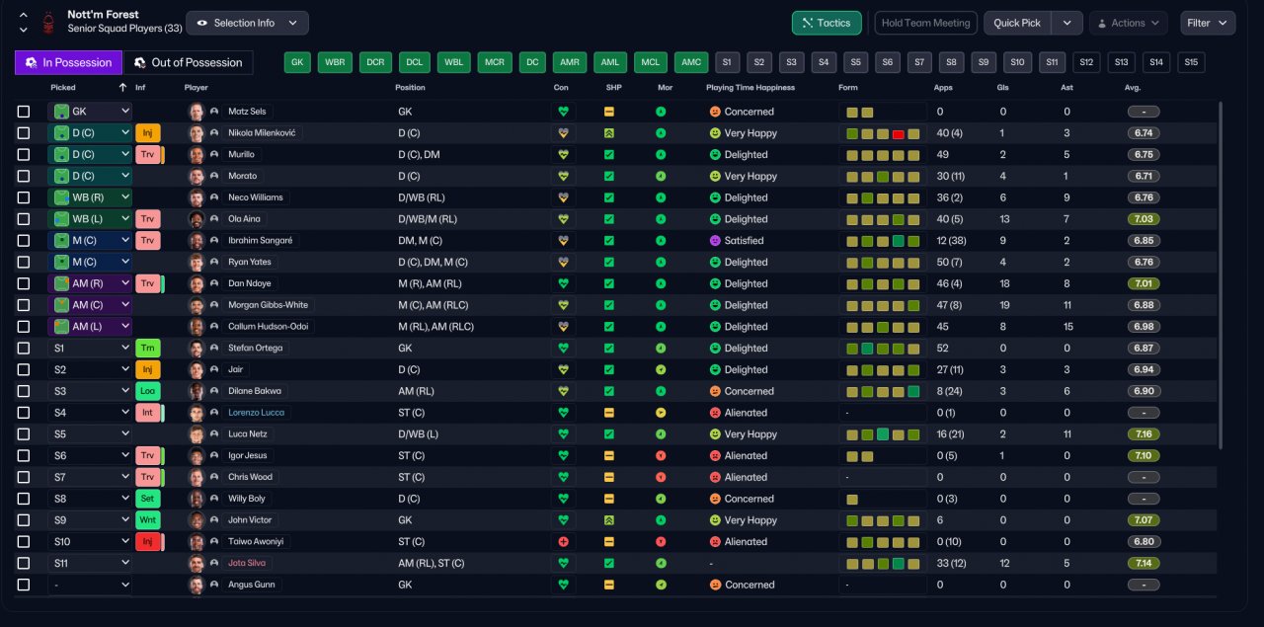Click the Inj status badge for Nikola Milenković
The width and height of the screenshot is (1264, 627).
147,132
